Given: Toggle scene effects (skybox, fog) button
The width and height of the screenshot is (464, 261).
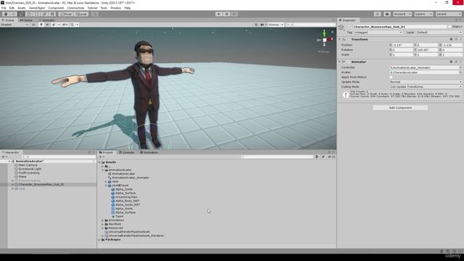Looking at the screenshot, I should [x=54, y=25].
